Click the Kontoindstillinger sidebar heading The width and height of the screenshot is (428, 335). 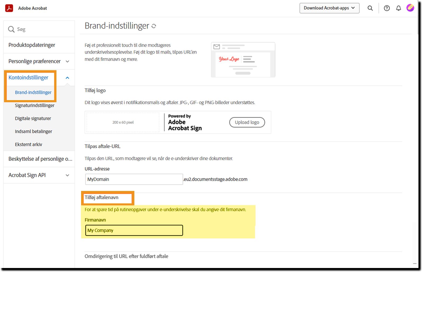coord(28,78)
